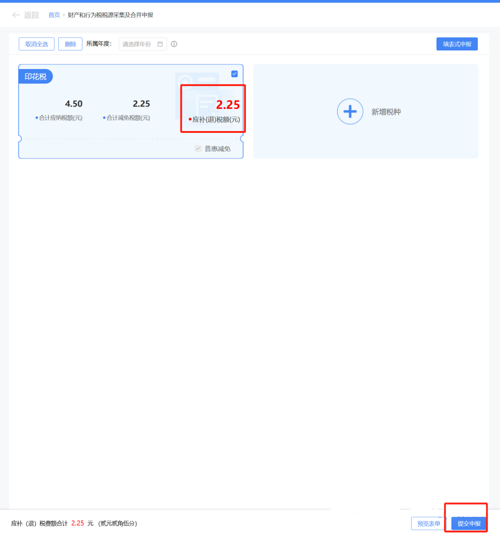Click the plus icon to add tax type
The image size is (500, 533).
point(350,112)
